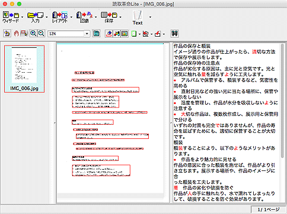Click the 保存 save icon
This screenshot has width=287, height=214.
(109, 17)
